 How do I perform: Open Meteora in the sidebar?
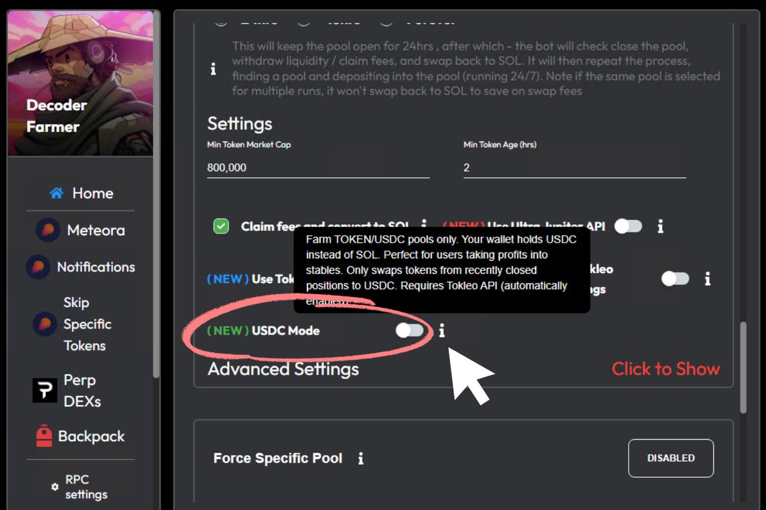pyautogui.click(x=81, y=230)
